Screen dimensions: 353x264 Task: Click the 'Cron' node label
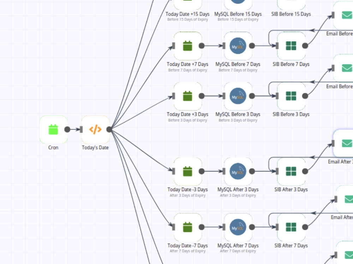53,148
